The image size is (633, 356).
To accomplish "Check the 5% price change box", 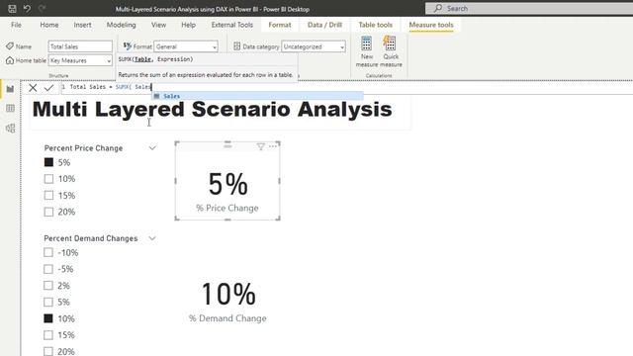I will click(48, 162).
